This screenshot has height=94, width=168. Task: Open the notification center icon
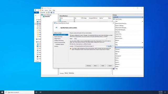(x=165, y=92)
